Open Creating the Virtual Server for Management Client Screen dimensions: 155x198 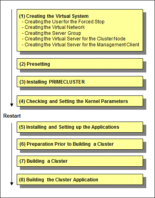click(81, 45)
